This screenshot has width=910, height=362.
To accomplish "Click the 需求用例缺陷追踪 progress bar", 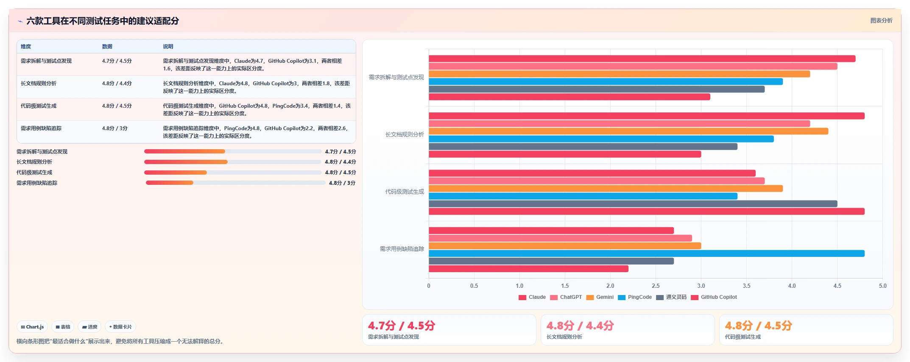I will tap(236, 183).
